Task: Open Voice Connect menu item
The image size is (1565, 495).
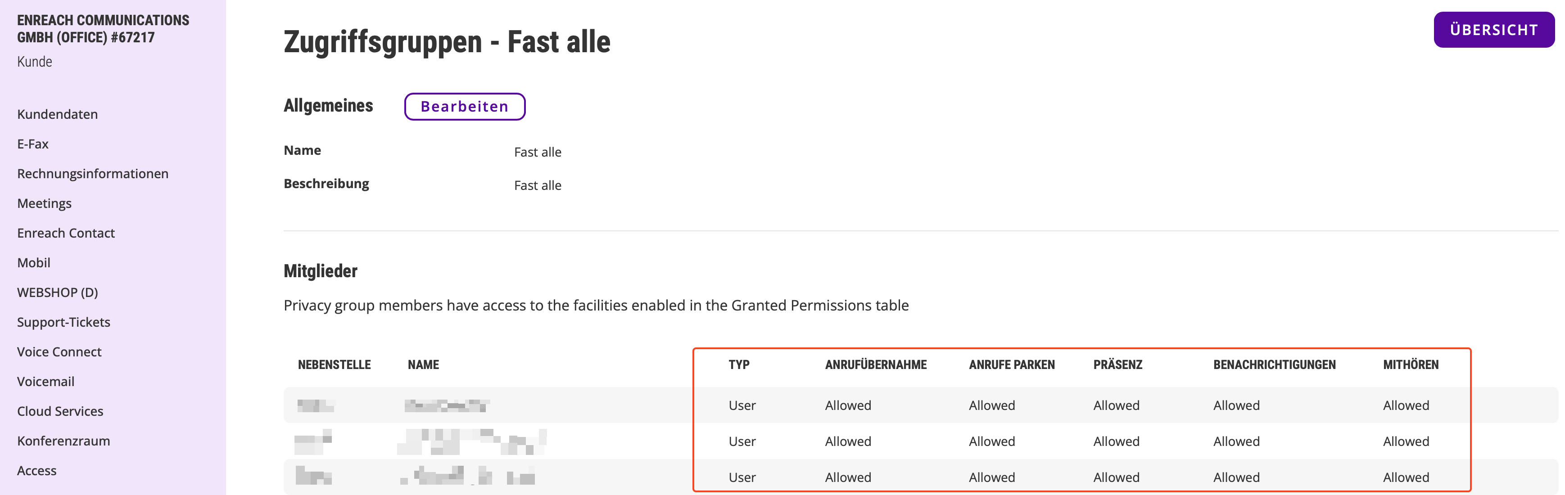Action: click(59, 351)
